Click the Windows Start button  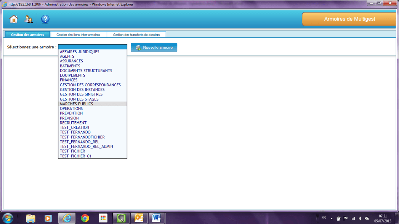click(8, 218)
